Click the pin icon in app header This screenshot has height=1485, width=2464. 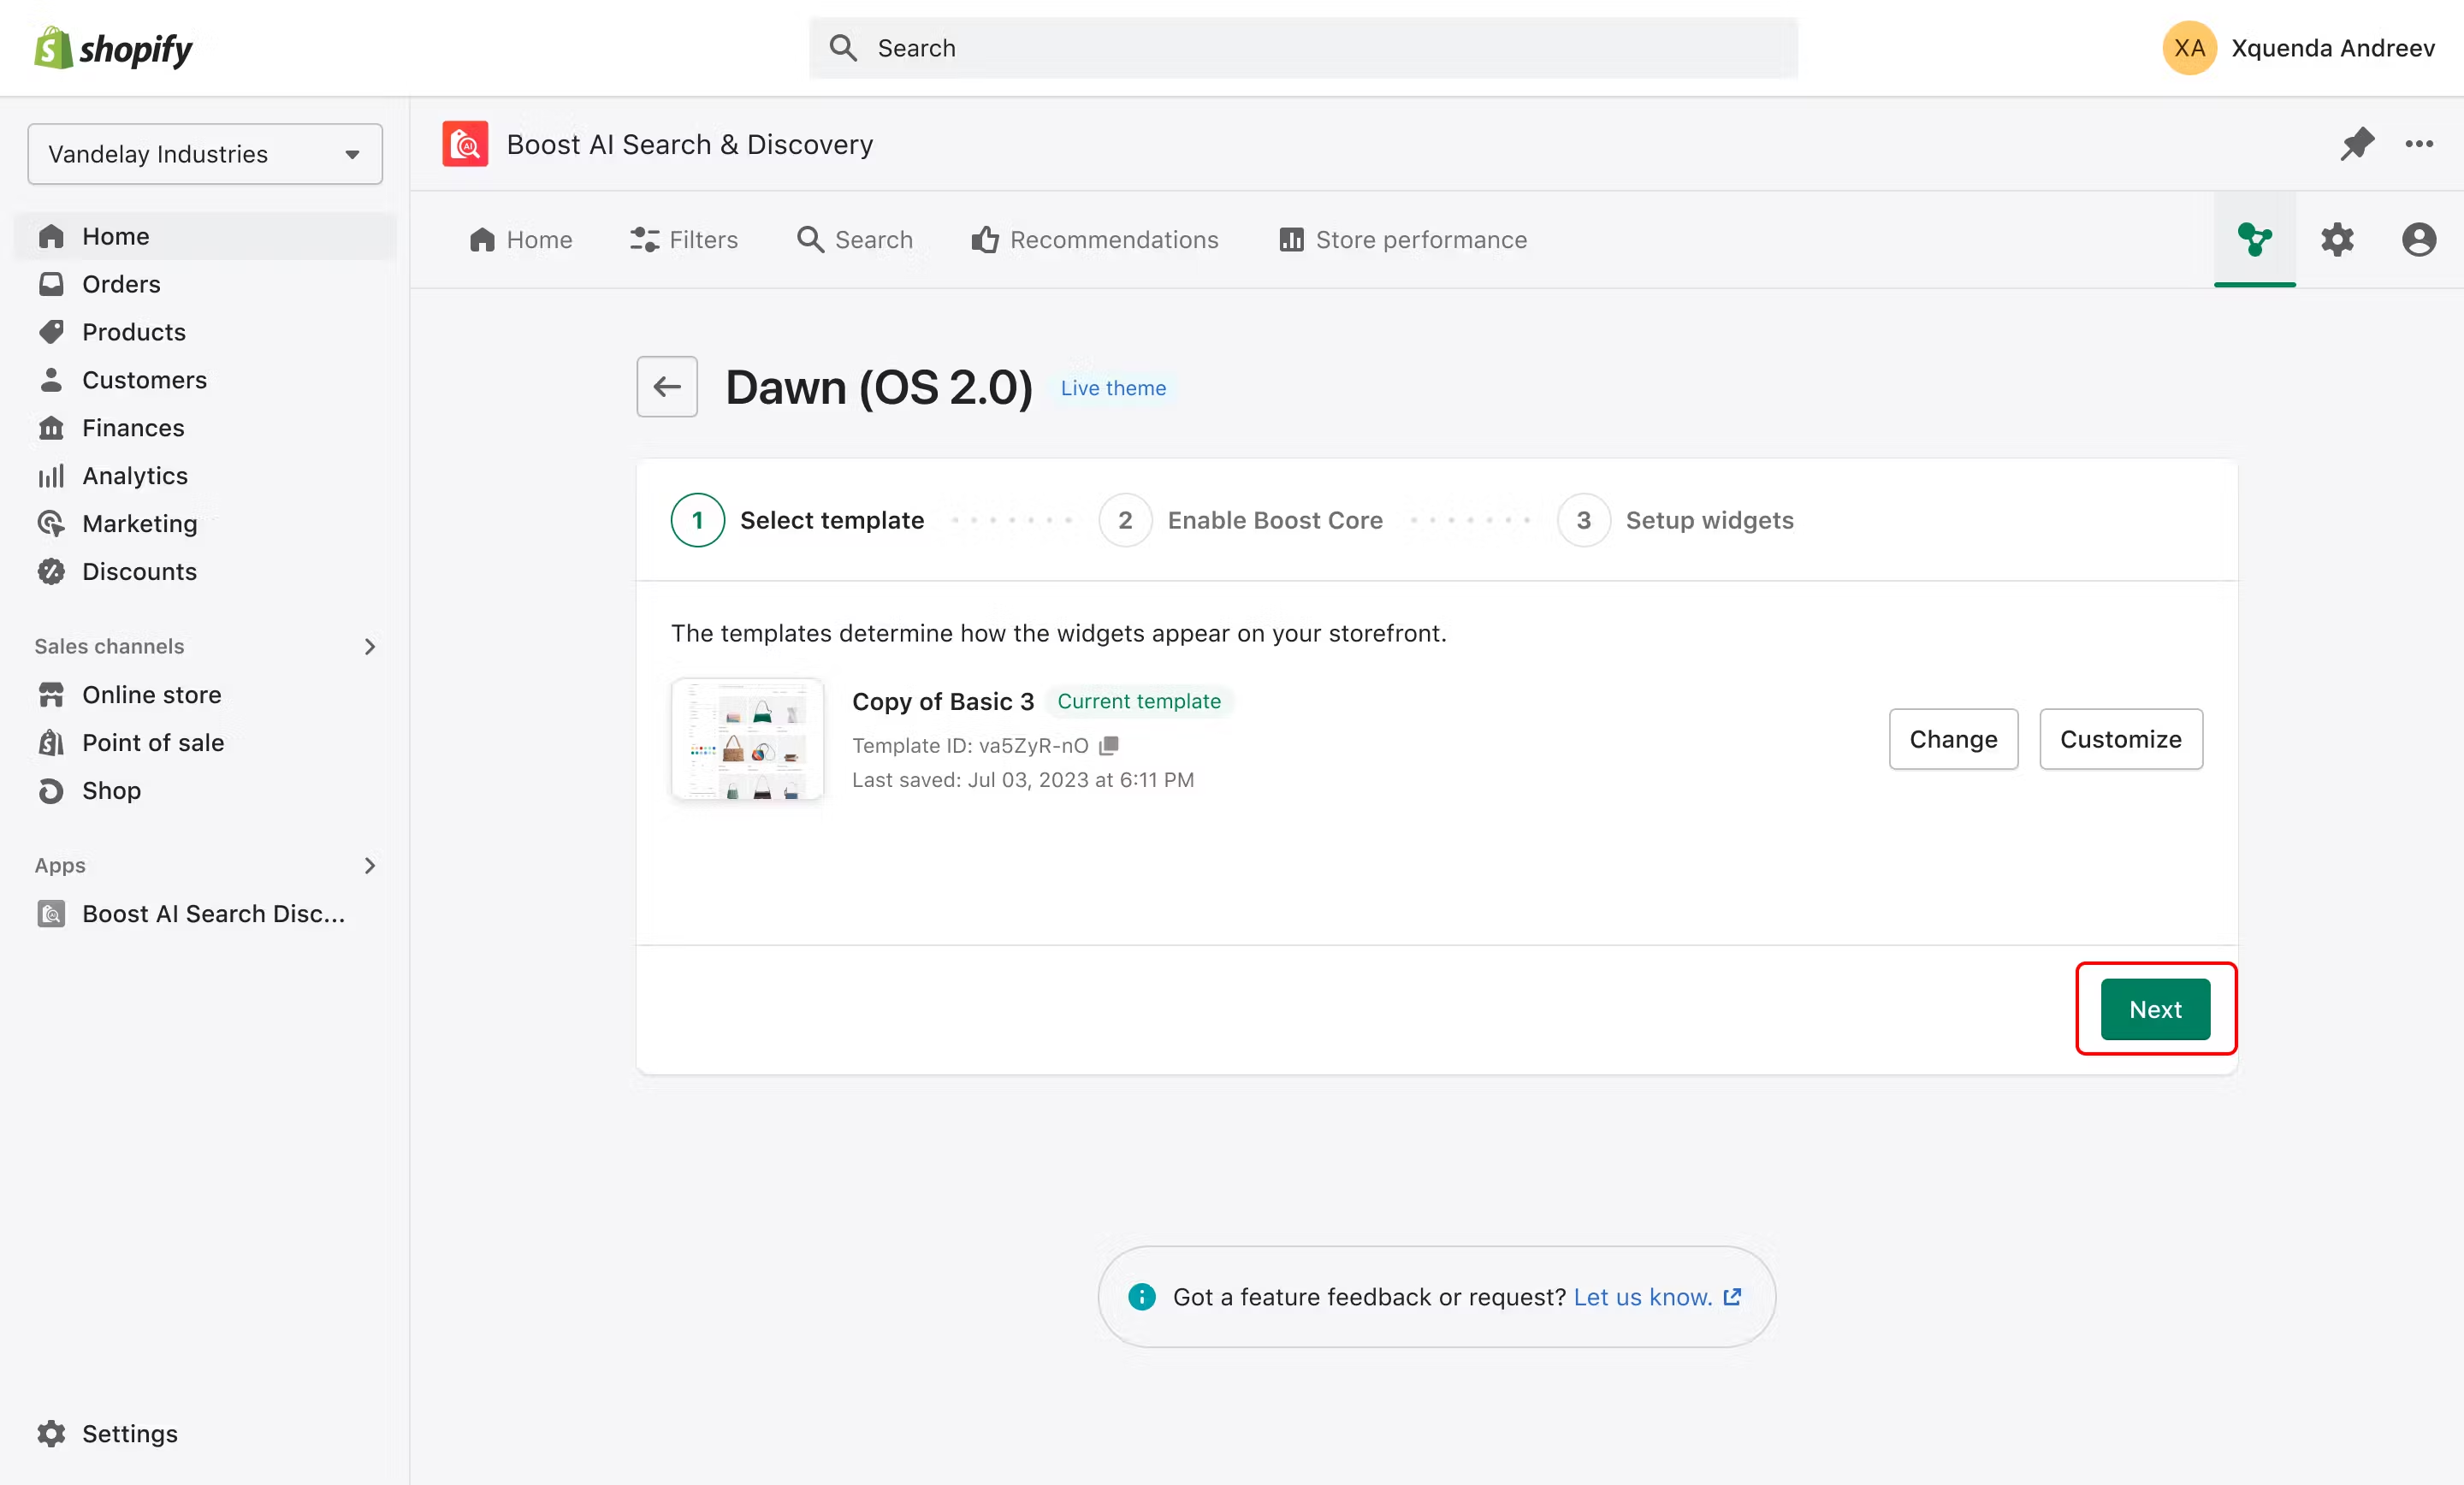pos(2356,144)
